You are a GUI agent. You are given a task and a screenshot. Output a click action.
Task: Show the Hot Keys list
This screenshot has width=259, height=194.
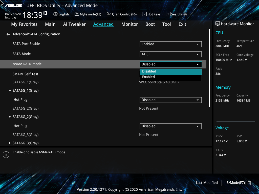pyautogui.click(x=151, y=14)
